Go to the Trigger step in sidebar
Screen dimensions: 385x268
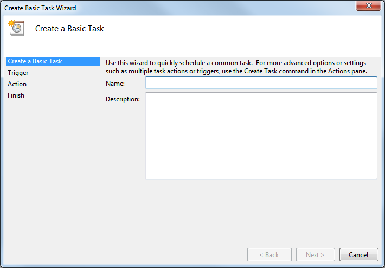pos(18,73)
